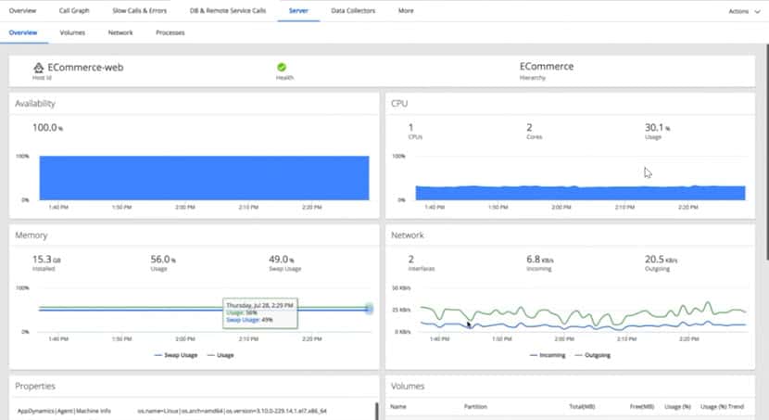Sort Volumes table by Free(MB) column
Image resolution: width=769 pixels, height=420 pixels.
pos(642,406)
